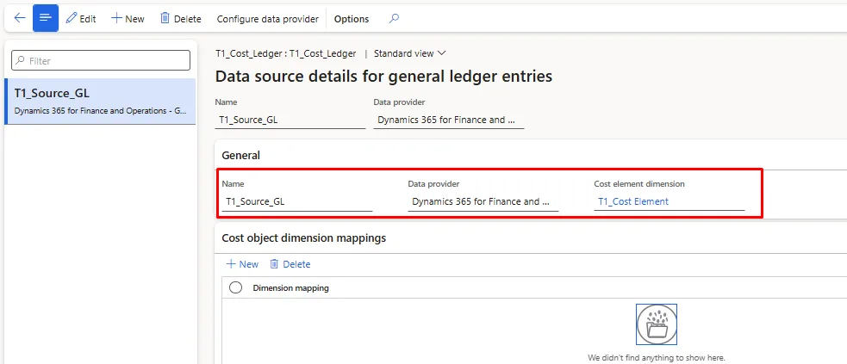The image size is (847, 364).
Task: Click Edit in the action bar
Action: pyautogui.click(x=81, y=18)
